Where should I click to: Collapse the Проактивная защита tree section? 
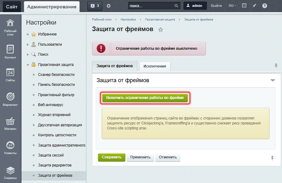coord(28,65)
